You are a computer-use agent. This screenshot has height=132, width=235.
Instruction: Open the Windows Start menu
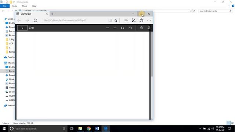4,129
